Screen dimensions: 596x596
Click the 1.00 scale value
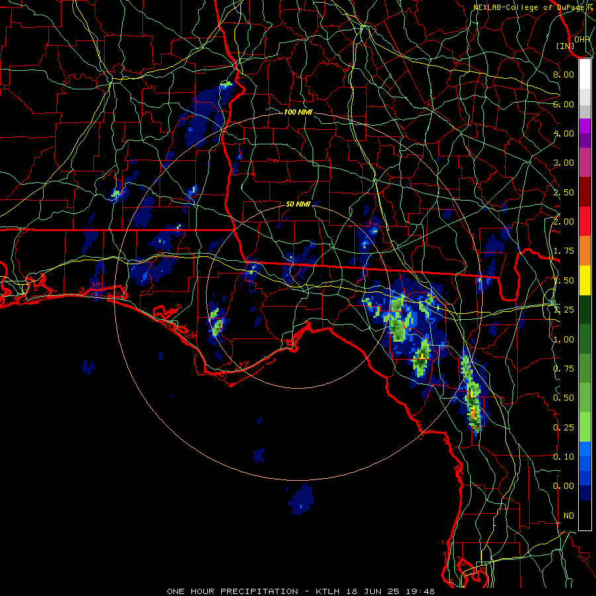[564, 339]
